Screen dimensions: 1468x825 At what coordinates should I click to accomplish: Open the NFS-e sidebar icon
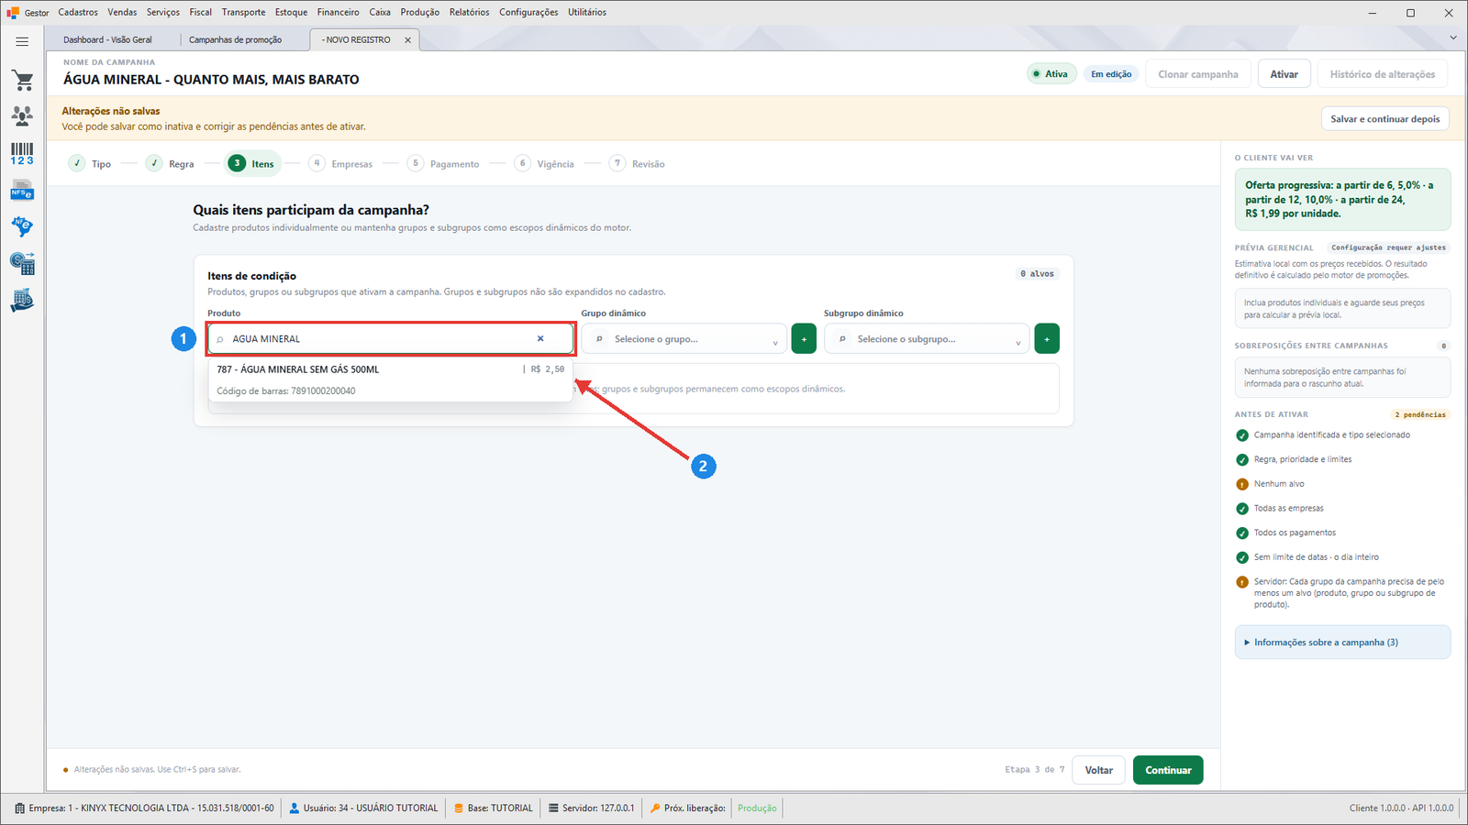pos(22,191)
